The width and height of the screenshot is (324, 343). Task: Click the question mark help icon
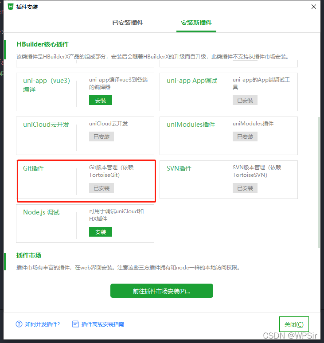tap(19, 324)
